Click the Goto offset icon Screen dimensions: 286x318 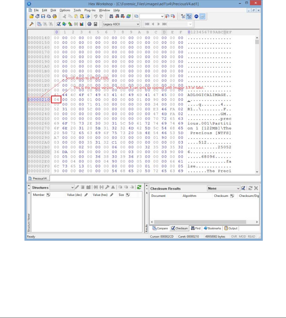tap(136, 16)
